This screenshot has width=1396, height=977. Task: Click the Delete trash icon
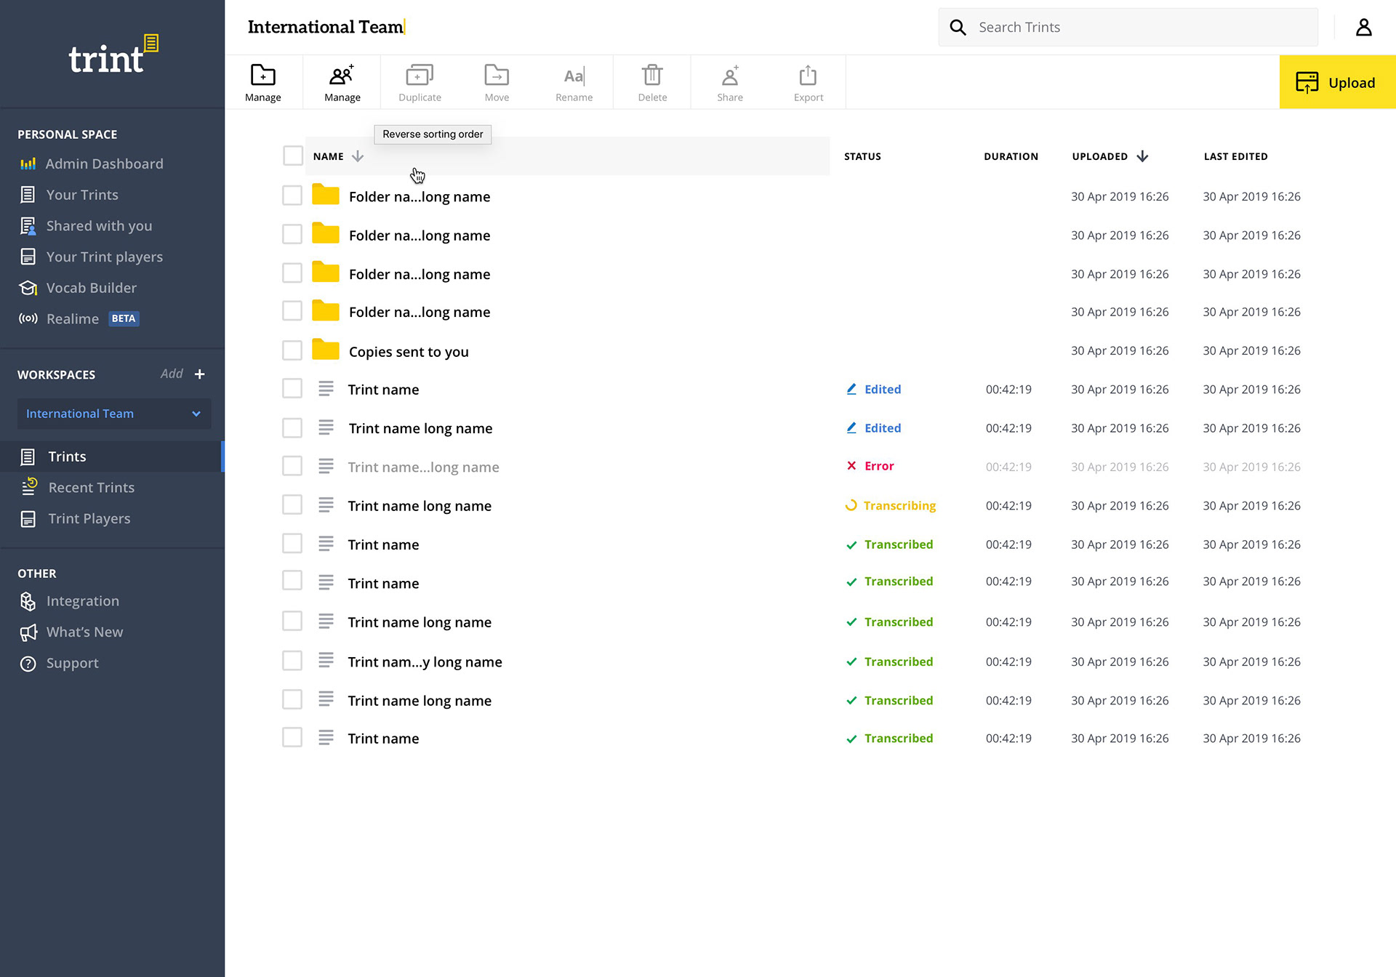[x=652, y=76]
